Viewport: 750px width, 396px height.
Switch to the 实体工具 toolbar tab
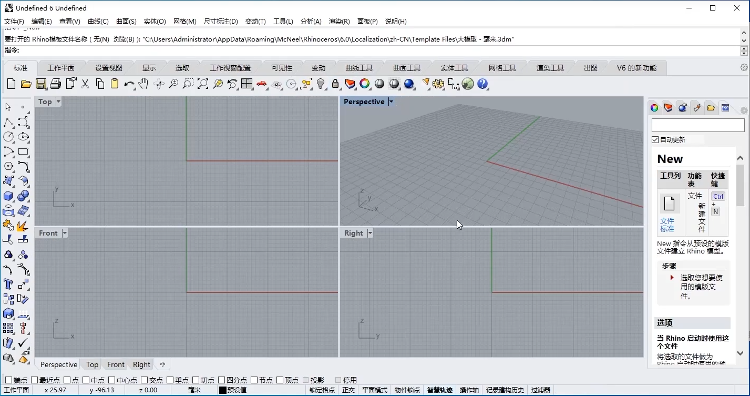pyautogui.click(x=454, y=68)
